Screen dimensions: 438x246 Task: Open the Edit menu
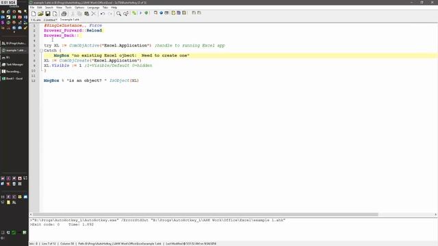pyautogui.click(x=40, y=8)
